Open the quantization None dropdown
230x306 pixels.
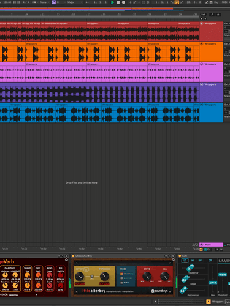coord(45,2)
